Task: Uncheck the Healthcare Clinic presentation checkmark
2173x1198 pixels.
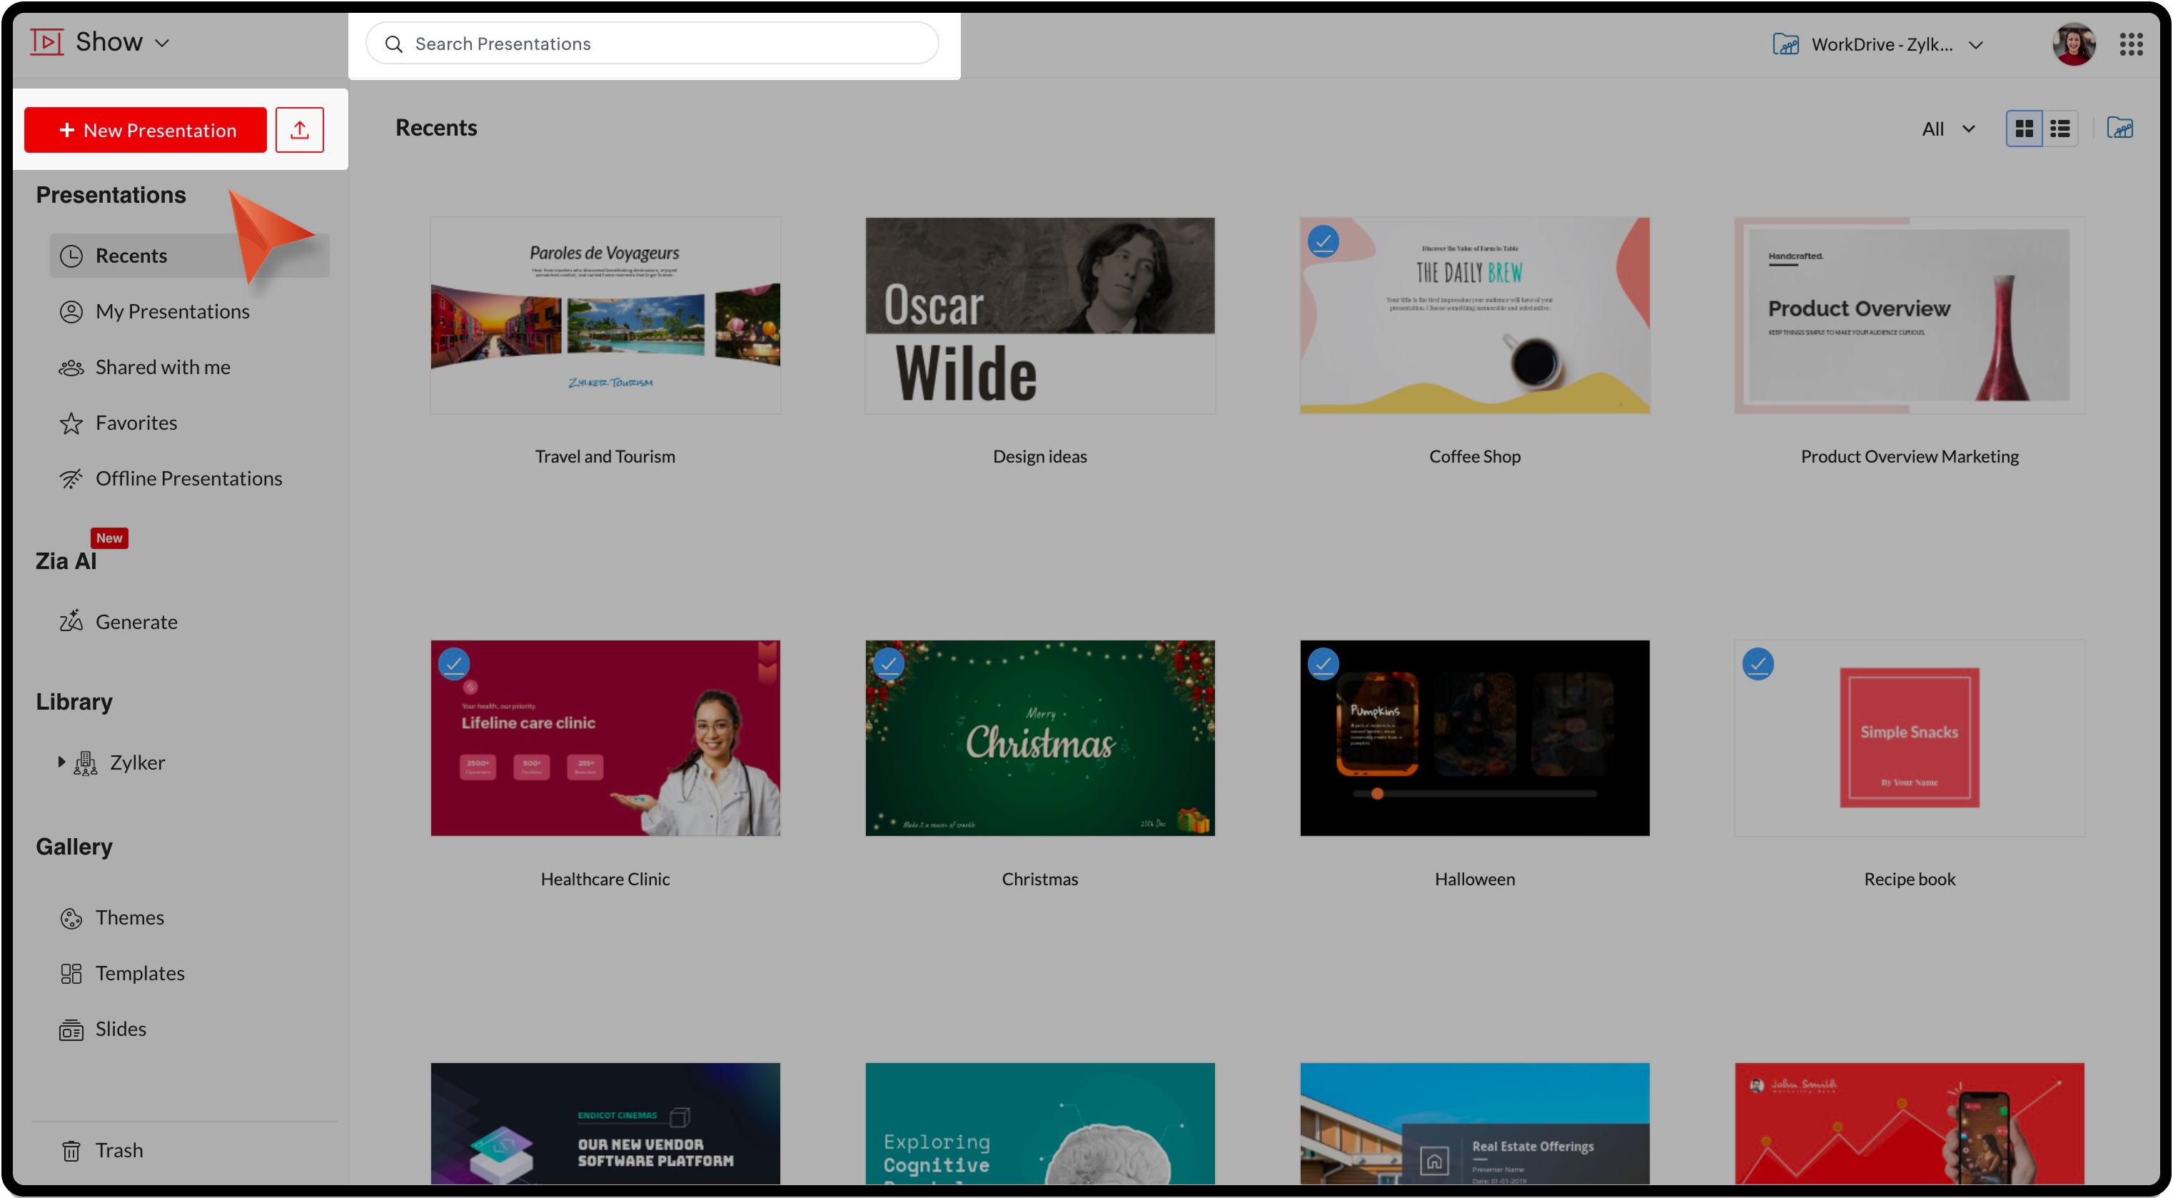Action: (454, 664)
